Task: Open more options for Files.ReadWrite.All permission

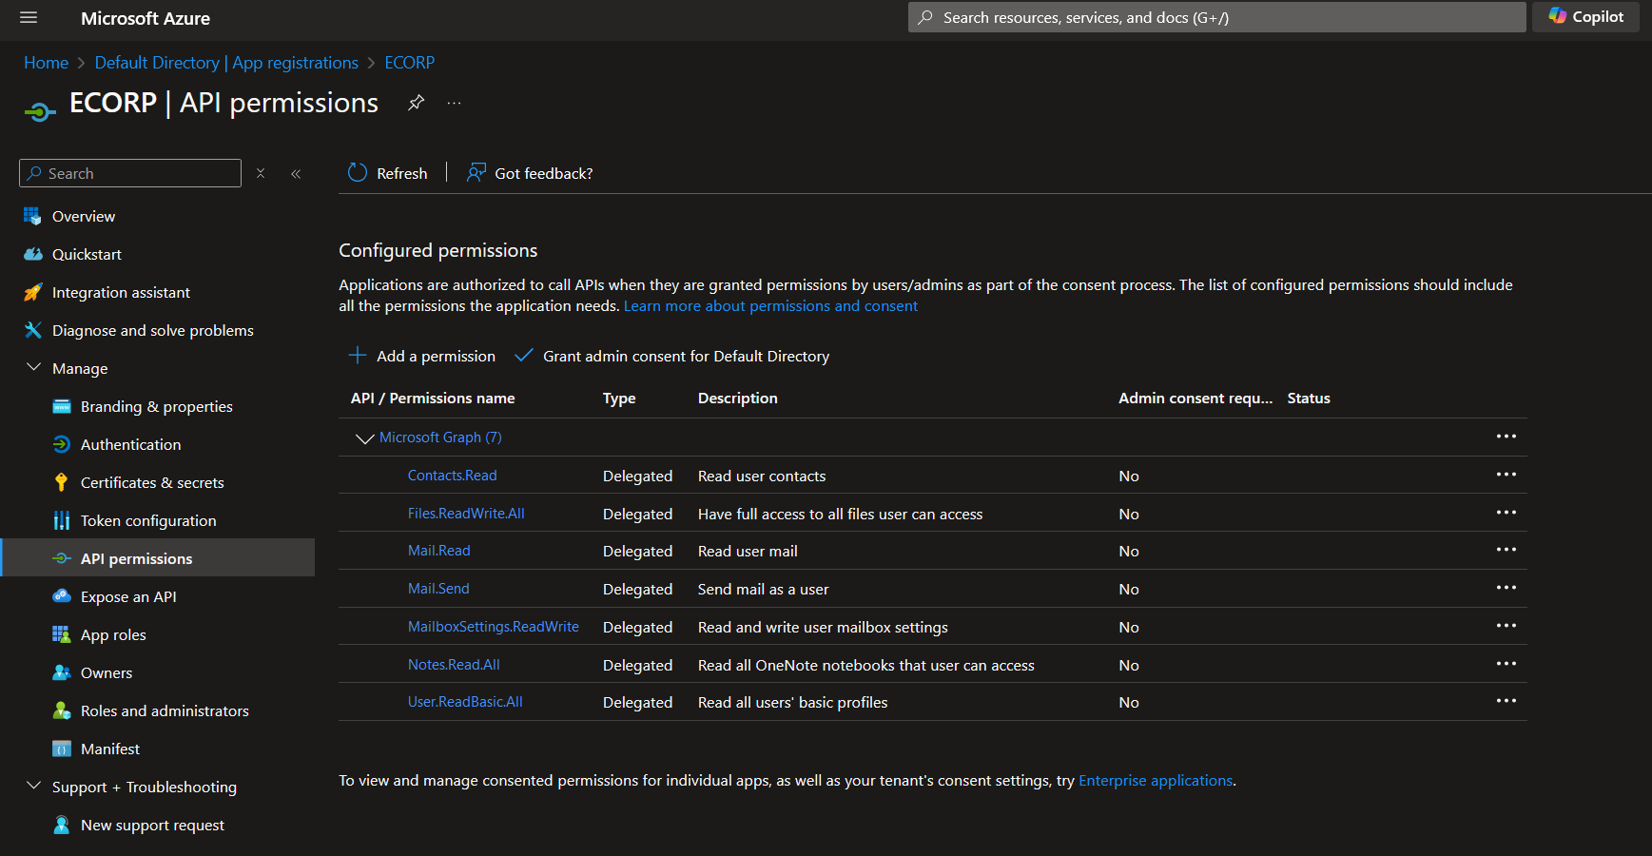Action: [x=1506, y=513]
